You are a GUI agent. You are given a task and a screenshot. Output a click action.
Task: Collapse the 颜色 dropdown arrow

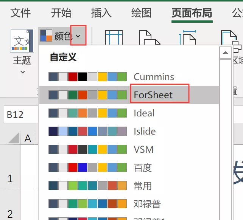coord(78,36)
